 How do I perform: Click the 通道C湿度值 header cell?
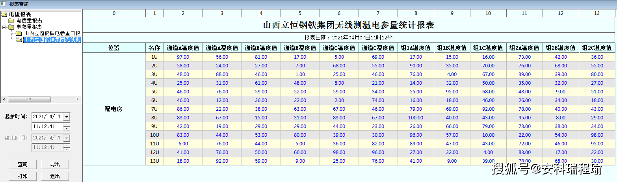click(x=378, y=48)
